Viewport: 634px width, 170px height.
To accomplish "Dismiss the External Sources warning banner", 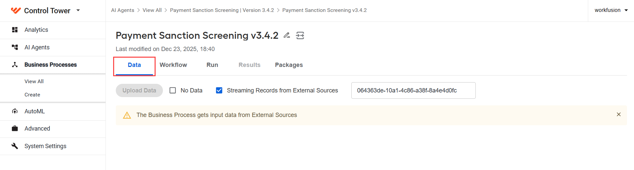I will [619, 114].
